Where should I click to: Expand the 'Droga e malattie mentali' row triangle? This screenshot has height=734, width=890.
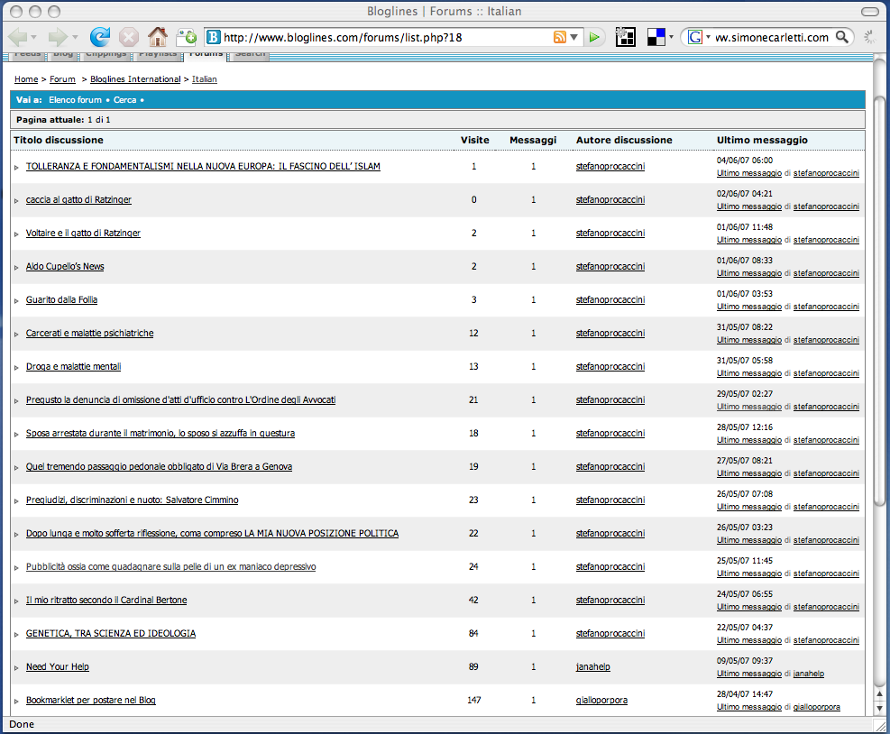point(16,368)
